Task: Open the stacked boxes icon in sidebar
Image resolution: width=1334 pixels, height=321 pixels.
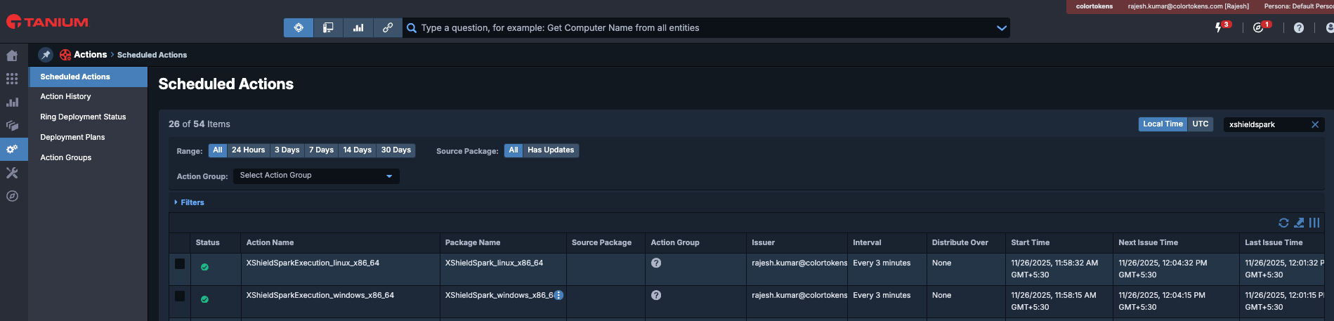Action: [12, 126]
